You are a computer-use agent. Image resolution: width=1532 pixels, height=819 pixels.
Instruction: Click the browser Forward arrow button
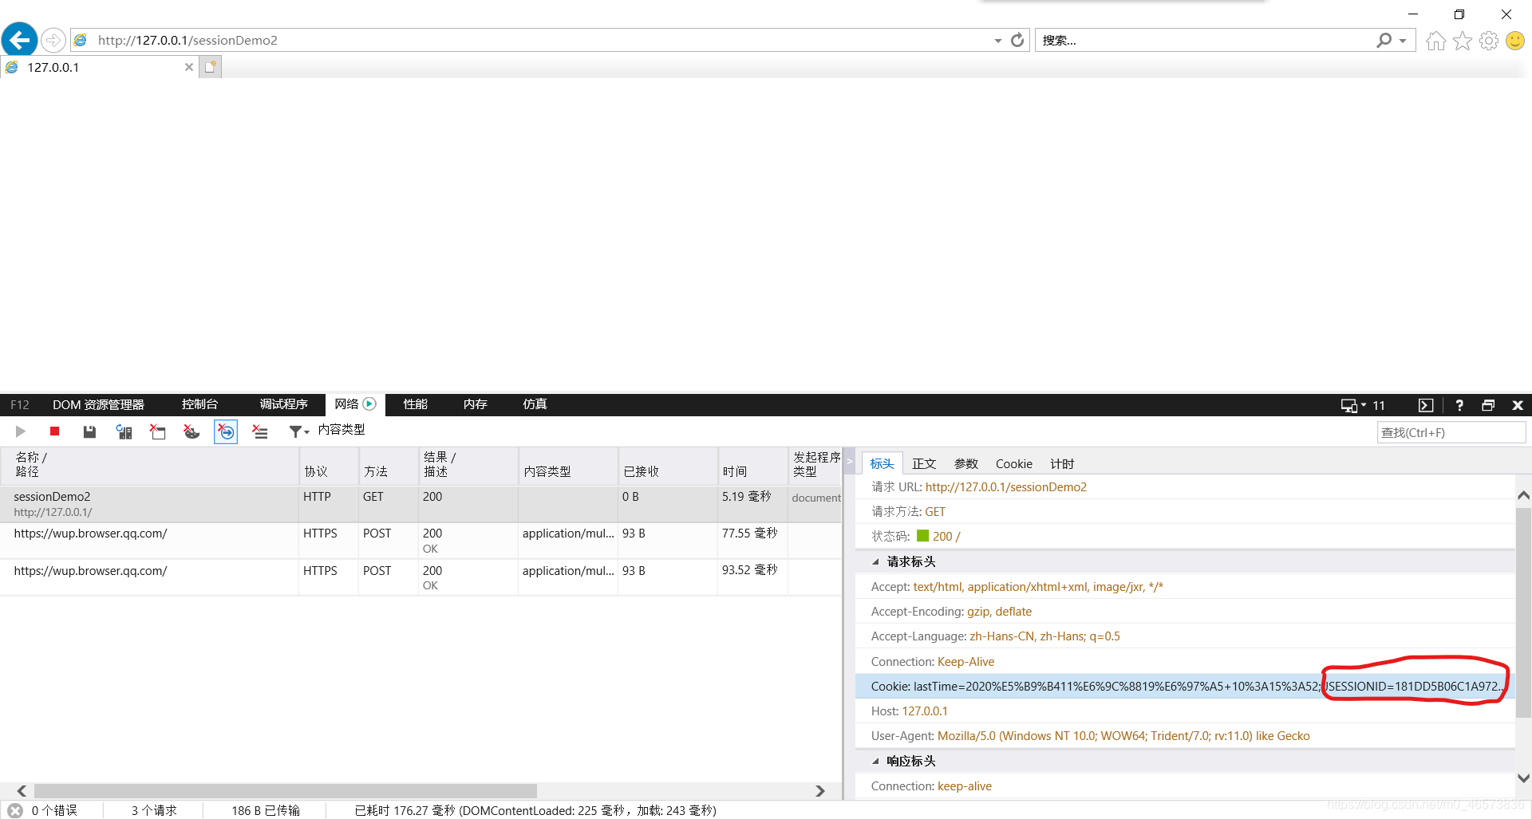(x=53, y=40)
